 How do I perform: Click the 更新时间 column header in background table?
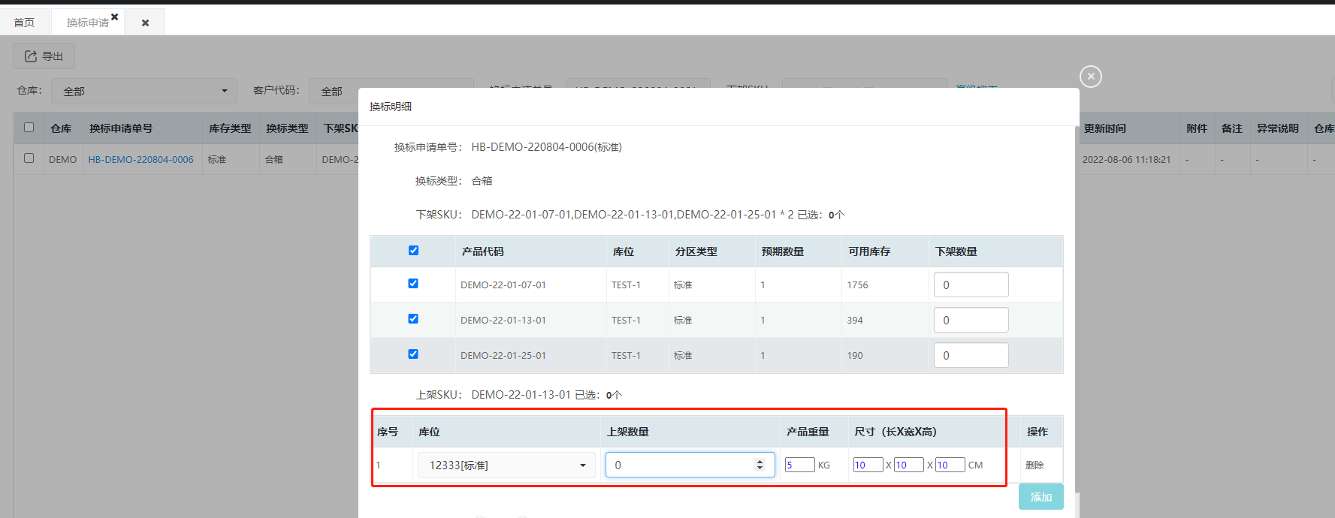(x=1104, y=128)
